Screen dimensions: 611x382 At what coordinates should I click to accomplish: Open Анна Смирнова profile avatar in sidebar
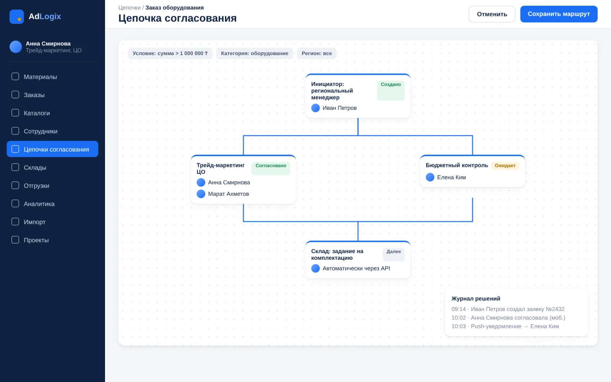pos(16,47)
